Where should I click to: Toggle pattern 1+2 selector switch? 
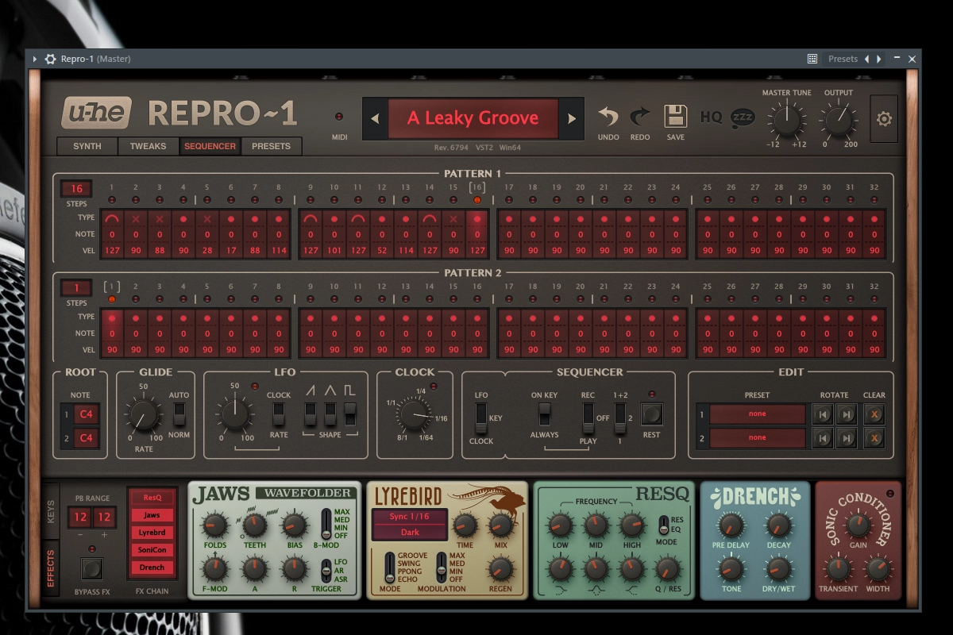click(x=620, y=418)
